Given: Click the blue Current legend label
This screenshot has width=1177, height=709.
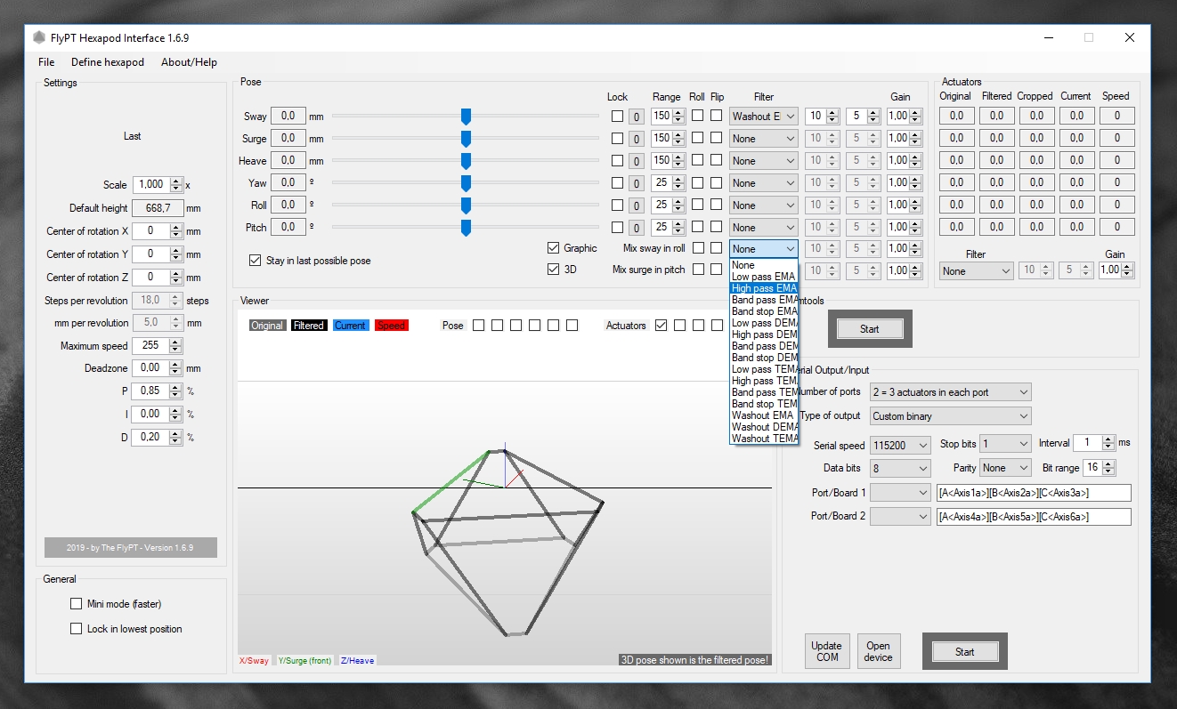Looking at the screenshot, I should pos(350,326).
